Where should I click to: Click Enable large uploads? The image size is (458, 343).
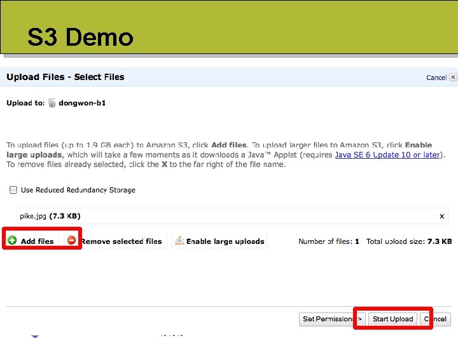(x=225, y=241)
